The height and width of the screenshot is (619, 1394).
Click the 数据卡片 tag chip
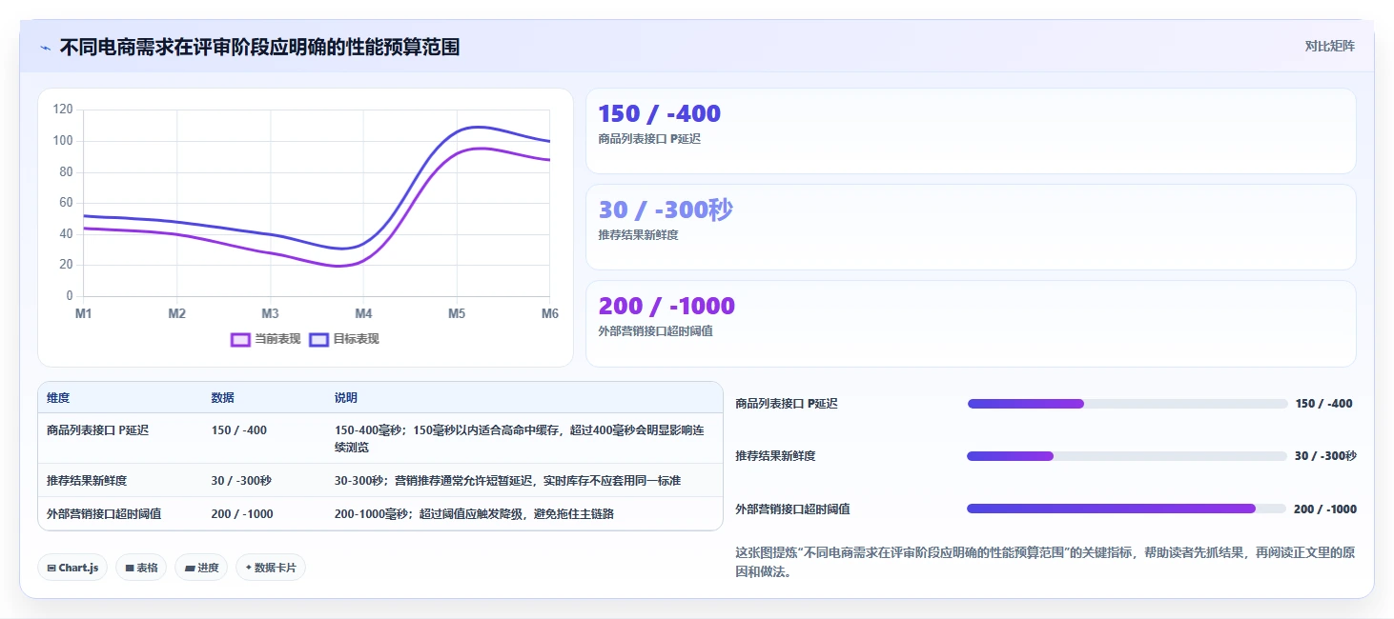[271, 568]
